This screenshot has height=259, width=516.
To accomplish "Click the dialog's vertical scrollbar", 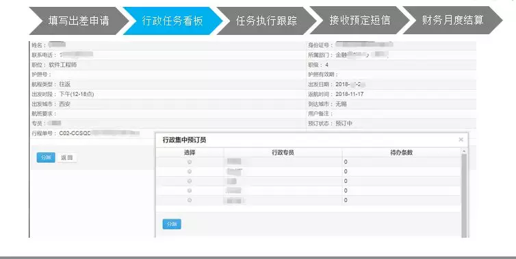I will click(464, 195).
